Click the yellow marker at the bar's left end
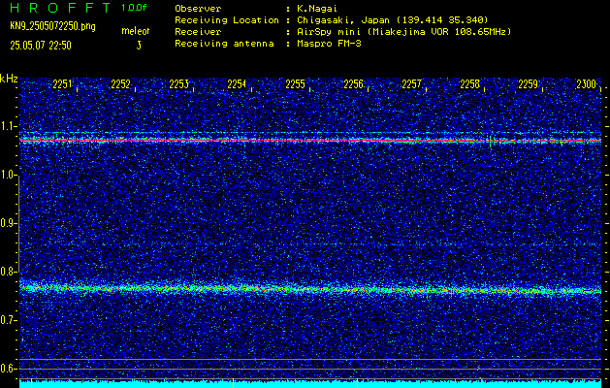The image size is (610, 388). coord(31,383)
